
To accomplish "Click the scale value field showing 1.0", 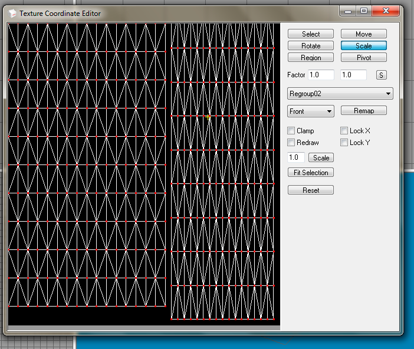I will tap(295, 157).
